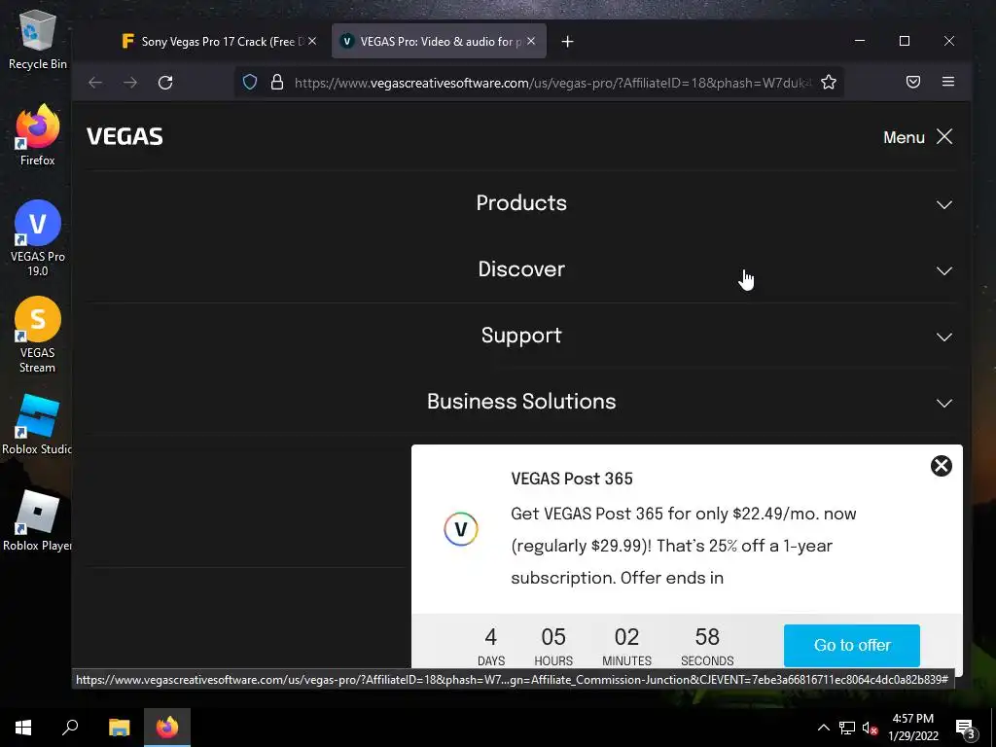Open the Recycle Bin desktop icon
The height and width of the screenshot is (747, 996).
[x=38, y=40]
